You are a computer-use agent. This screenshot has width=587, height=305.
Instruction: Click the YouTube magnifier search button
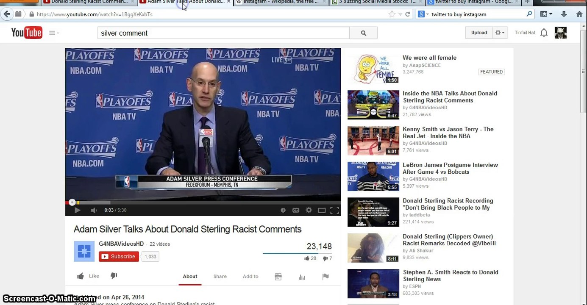363,33
